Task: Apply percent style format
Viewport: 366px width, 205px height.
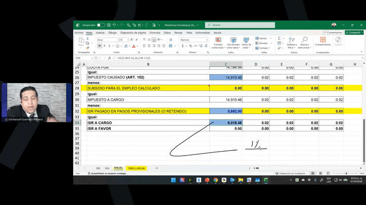Action: [x=191, y=46]
